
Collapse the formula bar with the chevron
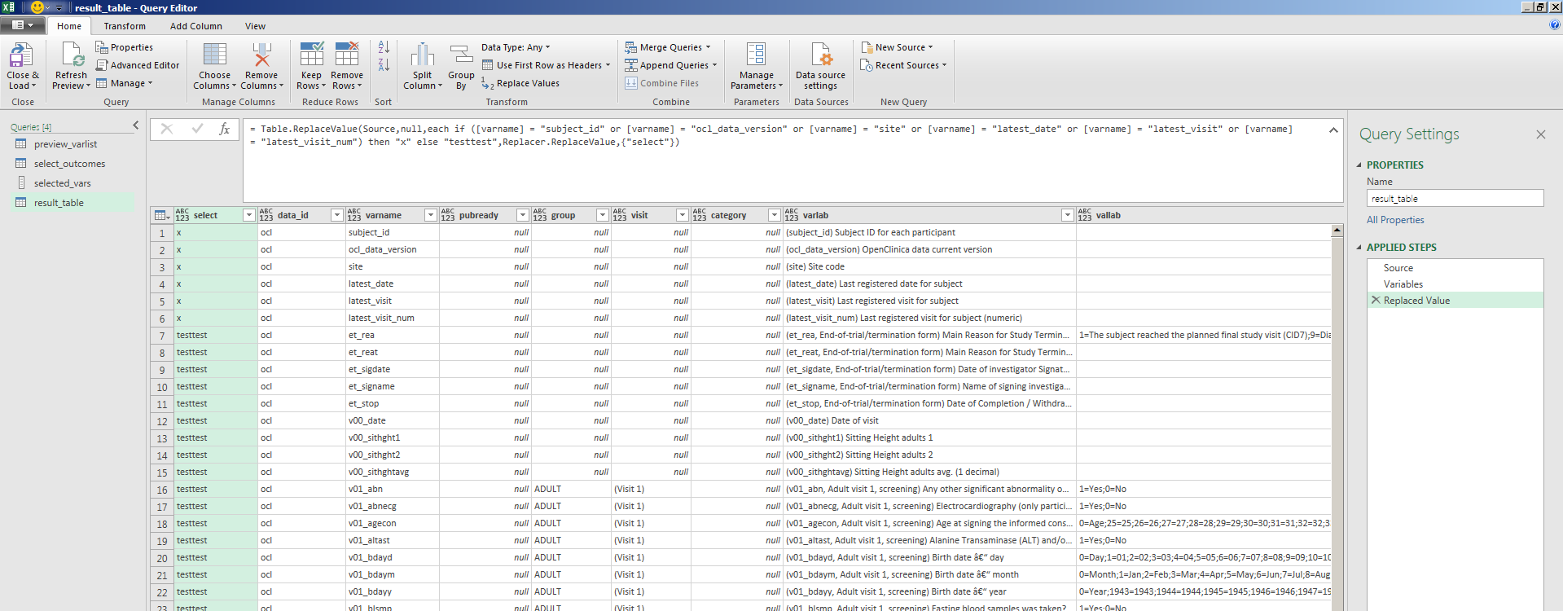[x=1333, y=130]
